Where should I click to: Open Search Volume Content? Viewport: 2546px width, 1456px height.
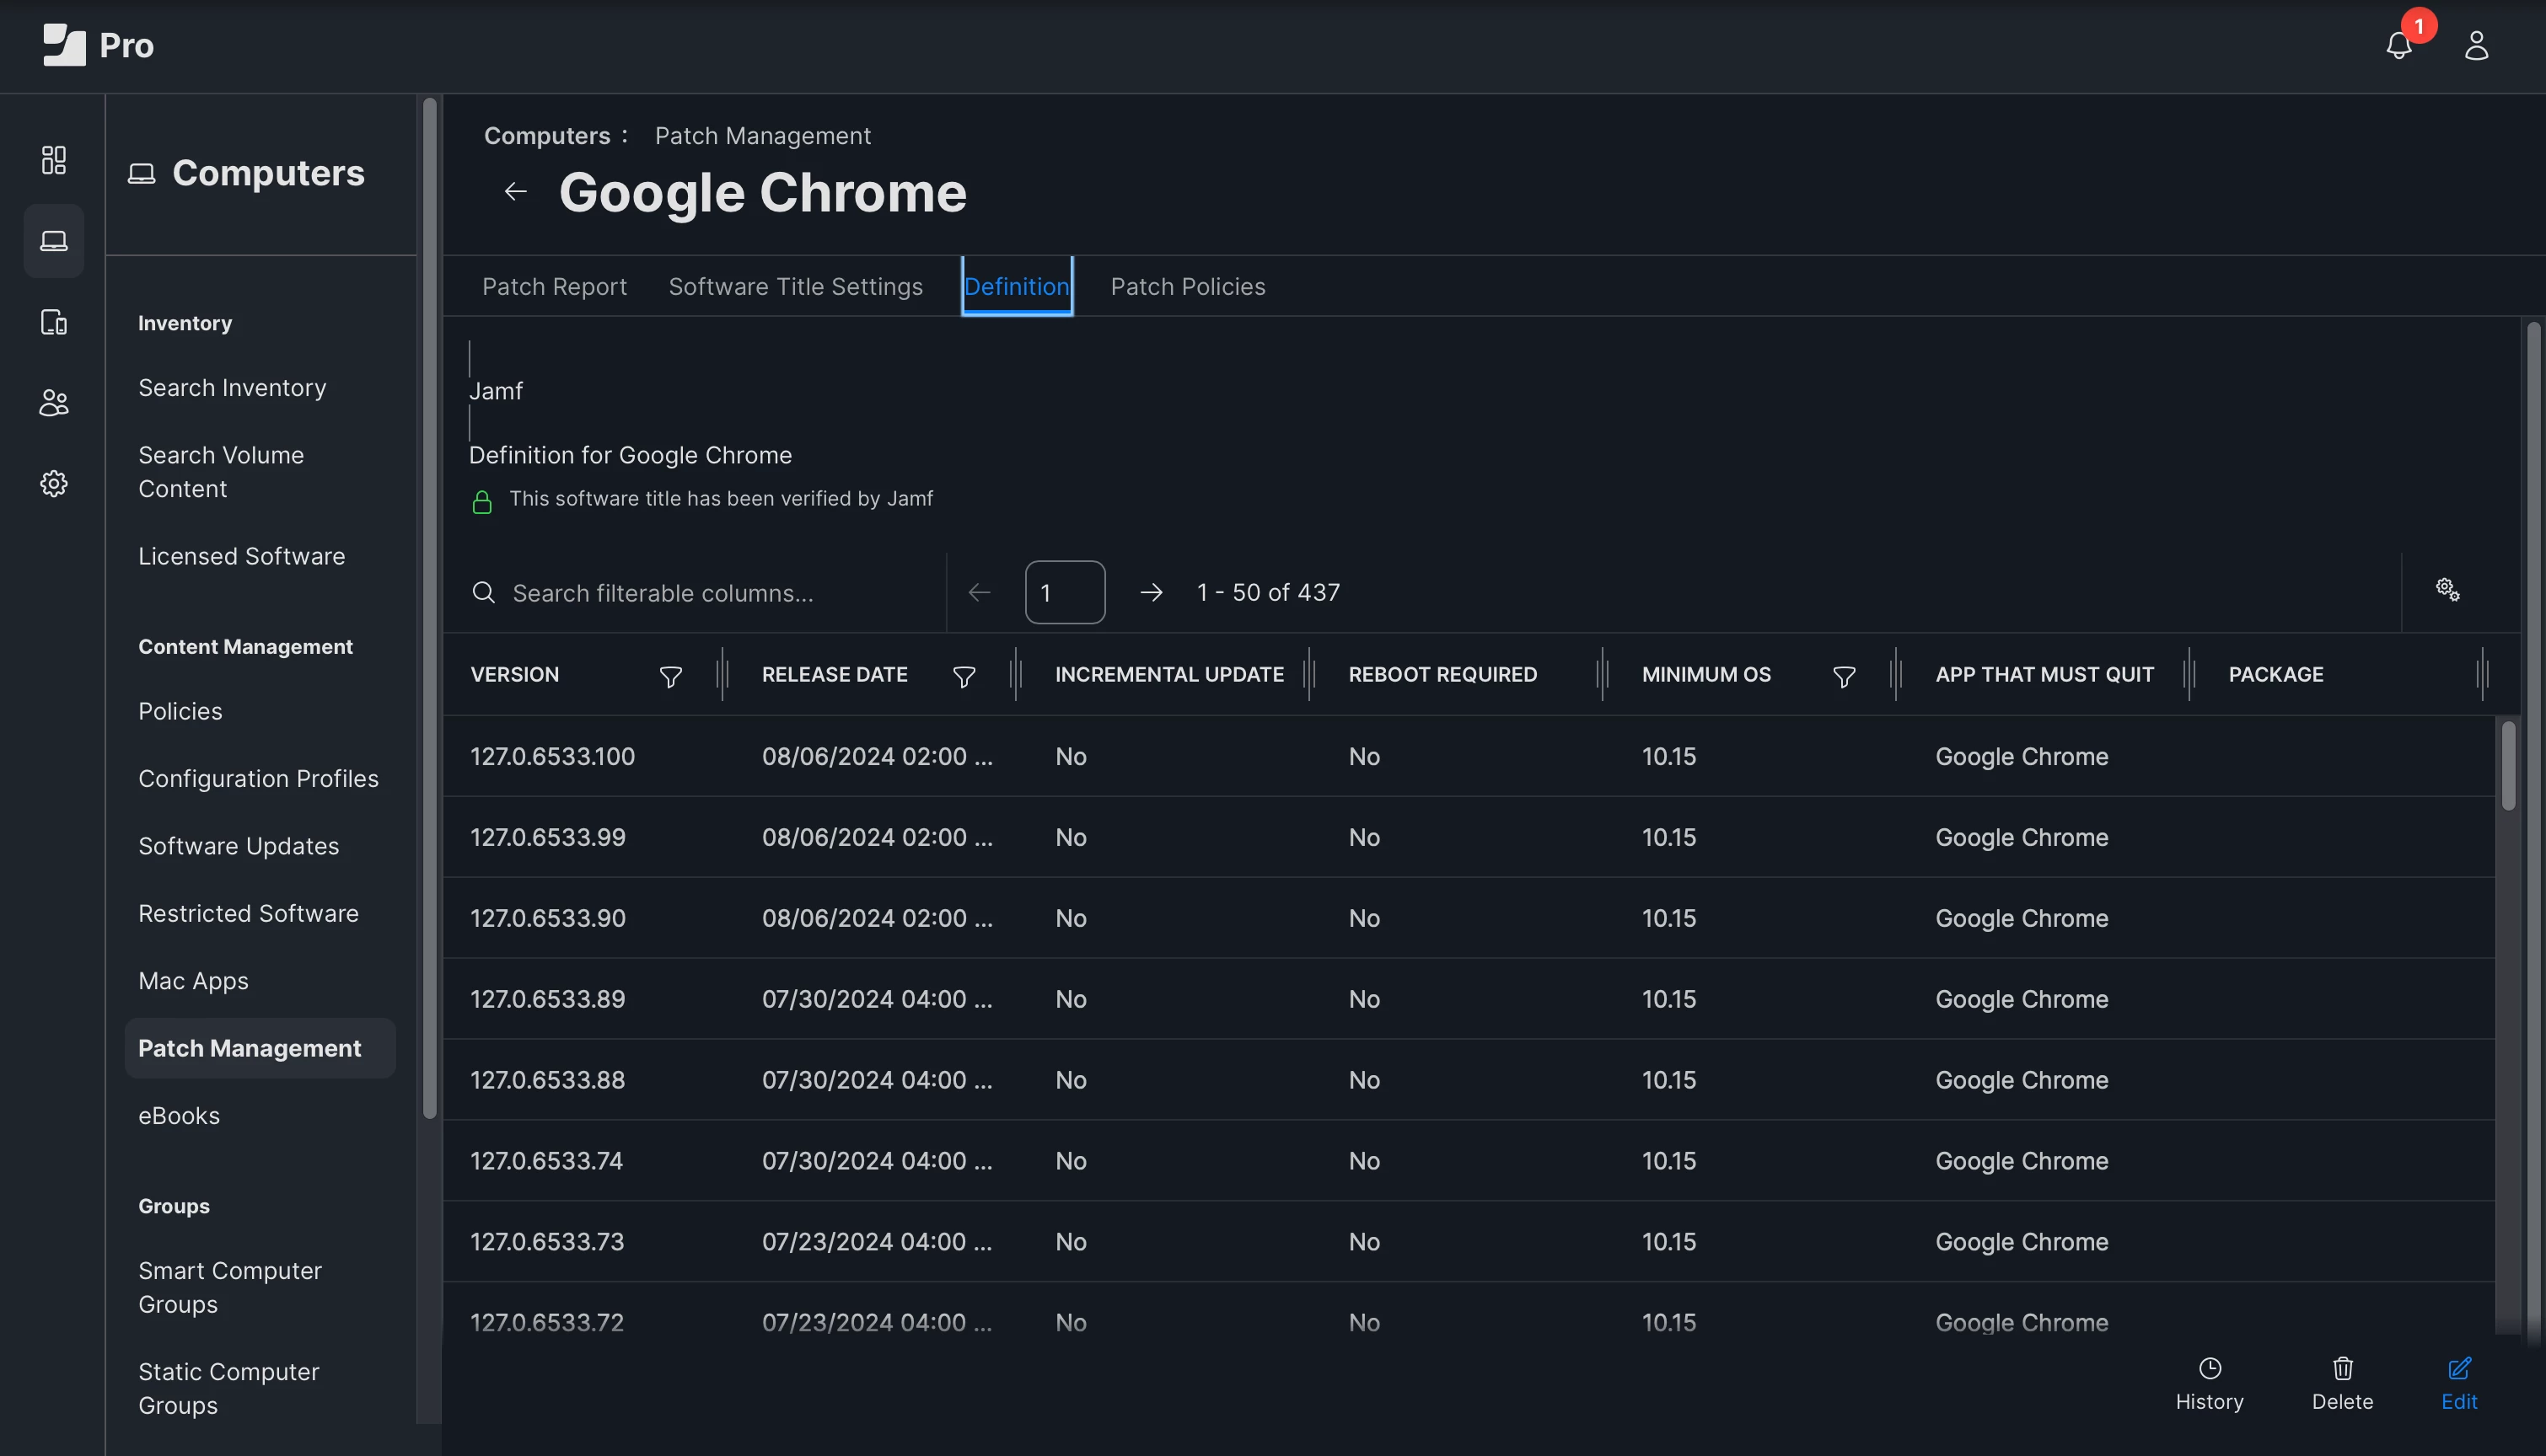221,472
